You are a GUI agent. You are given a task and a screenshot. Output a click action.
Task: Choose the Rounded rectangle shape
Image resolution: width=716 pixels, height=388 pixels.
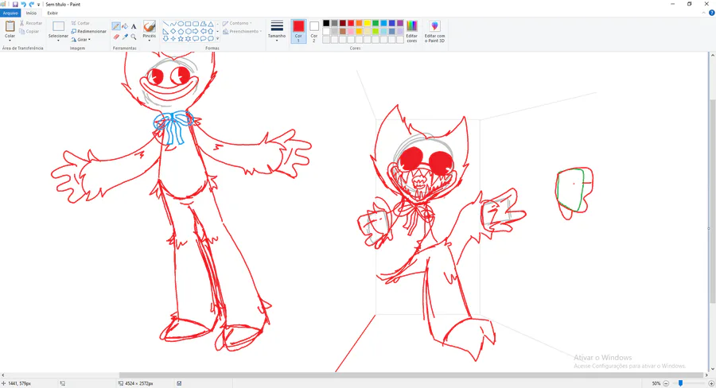196,24
